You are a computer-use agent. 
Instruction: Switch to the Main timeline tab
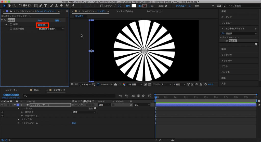(x=36, y=90)
